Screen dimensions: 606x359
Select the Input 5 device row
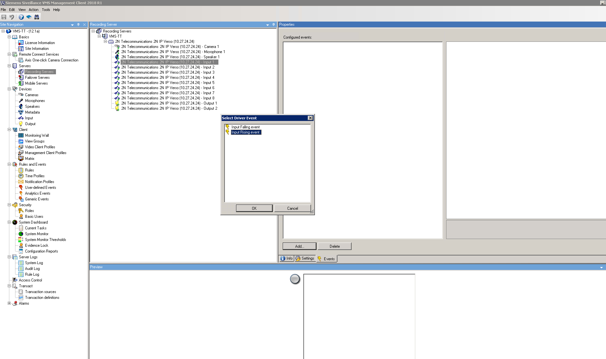pyautogui.click(x=168, y=83)
